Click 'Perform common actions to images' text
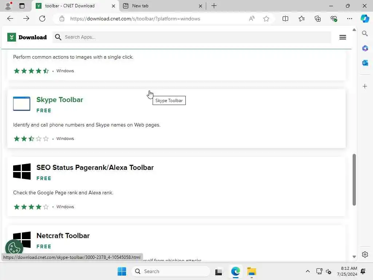Image resolution: width=373 pixels, height=280 pixels. 73,57
